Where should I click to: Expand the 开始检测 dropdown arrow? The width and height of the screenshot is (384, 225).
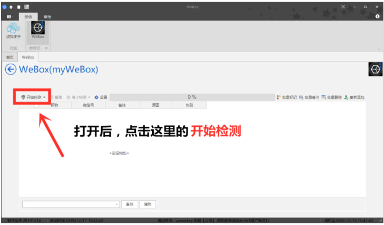tap(44, 97)
